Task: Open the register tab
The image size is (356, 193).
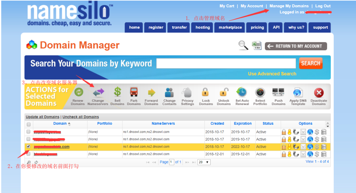Action: coord(156,27)
